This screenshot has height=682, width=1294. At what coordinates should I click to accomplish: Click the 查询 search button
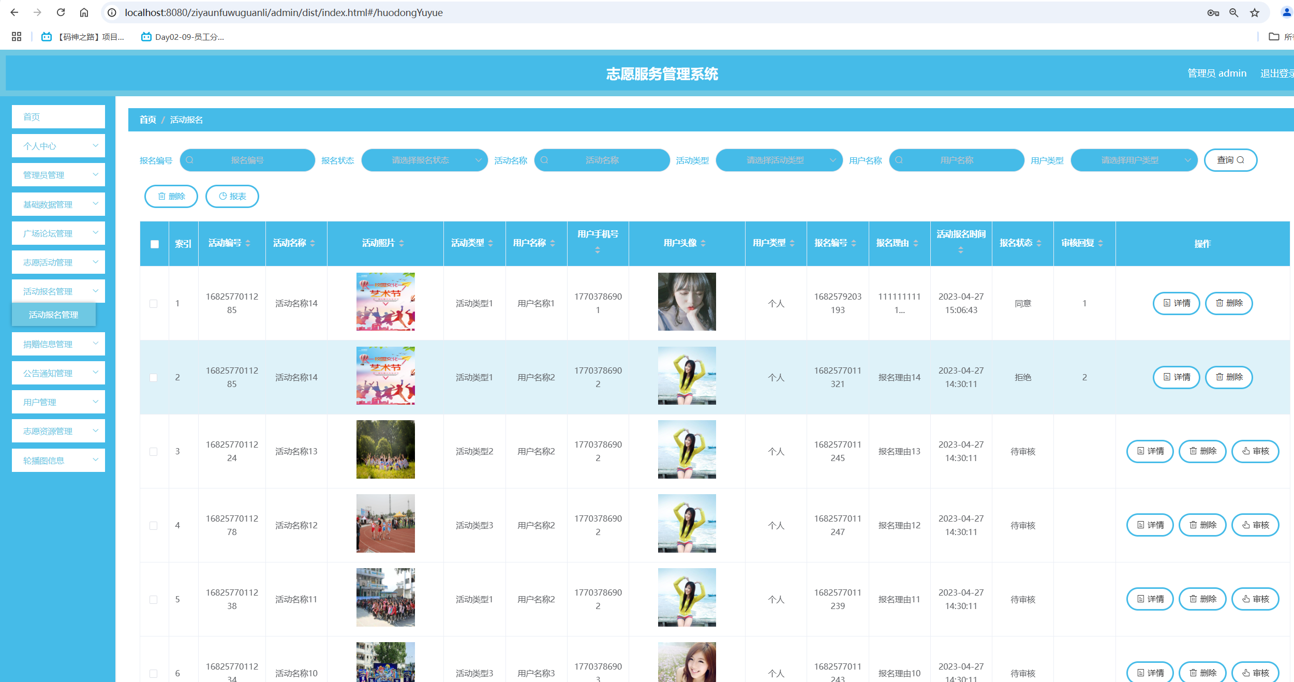[1230, 160]
